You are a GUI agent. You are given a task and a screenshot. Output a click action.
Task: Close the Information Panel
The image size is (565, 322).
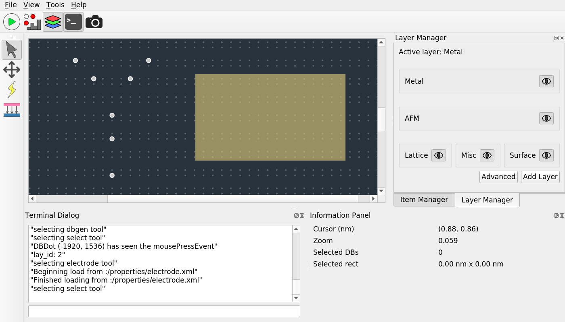[x=562, y=216]
